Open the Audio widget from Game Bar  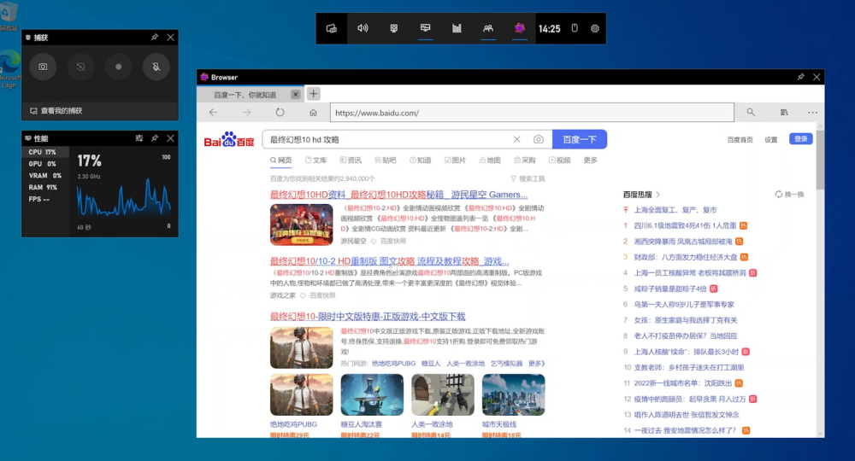pos(363,28)
